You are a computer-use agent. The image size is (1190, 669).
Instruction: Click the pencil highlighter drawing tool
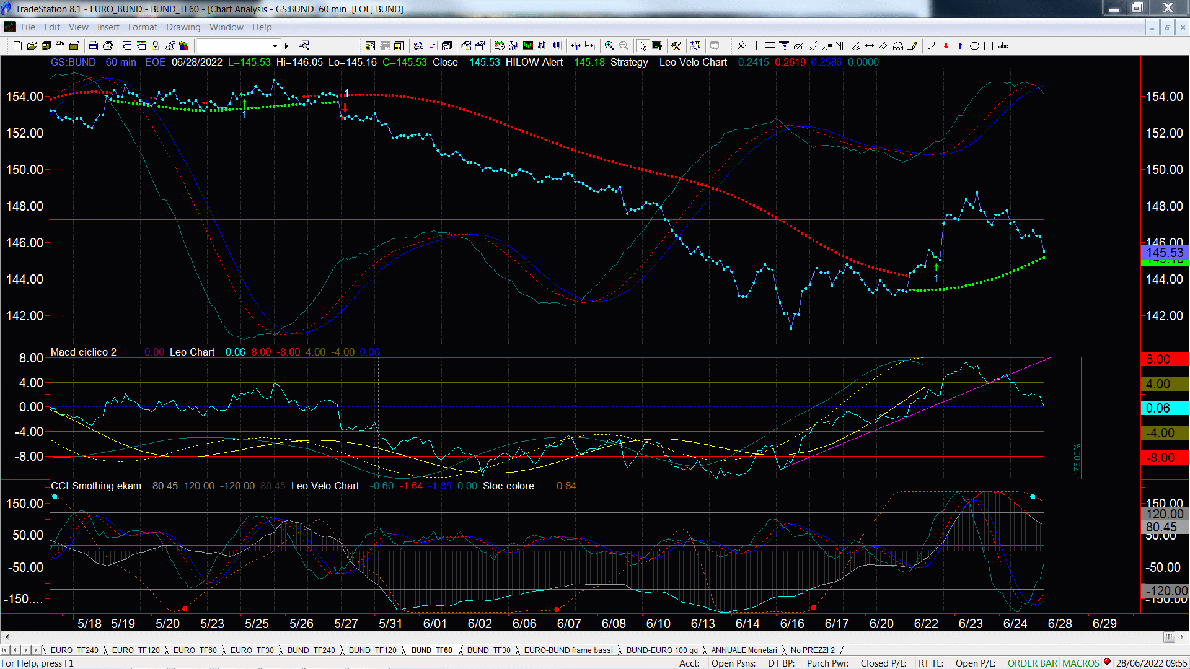click(x=912, y=46)
